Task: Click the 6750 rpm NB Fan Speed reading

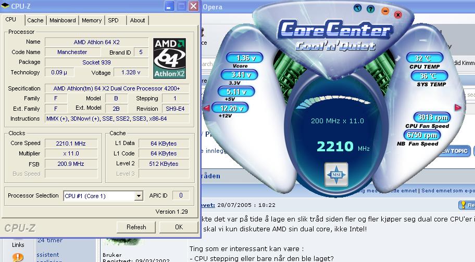Action: coord(422,135)
